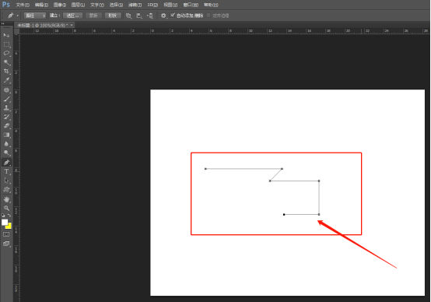This screenshot has width=431, height=302.
Task: Open the 3D menu
Action: point(152,5)
